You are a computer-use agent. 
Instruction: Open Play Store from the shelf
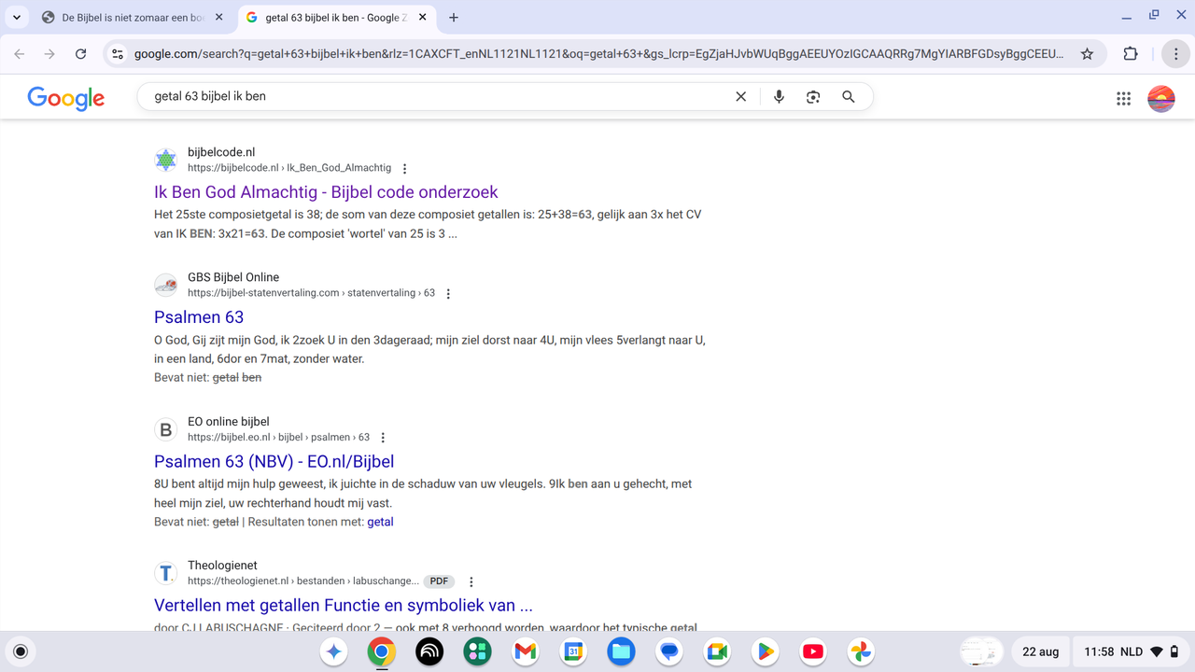[766, 651]
